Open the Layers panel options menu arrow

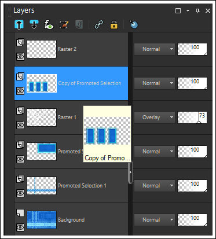(x=188, y=11)
